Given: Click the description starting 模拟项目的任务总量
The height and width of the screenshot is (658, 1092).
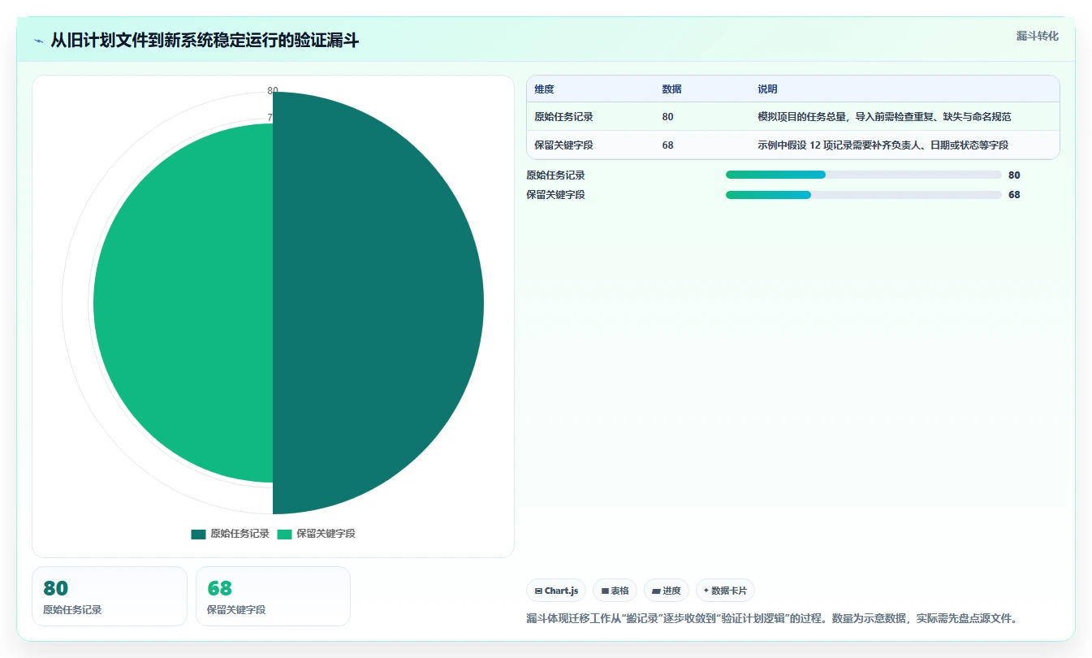Looking at the screenshot, I should pos(884,117).
